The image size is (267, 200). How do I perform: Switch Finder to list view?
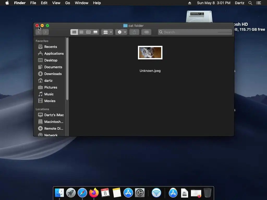[81, 32]
